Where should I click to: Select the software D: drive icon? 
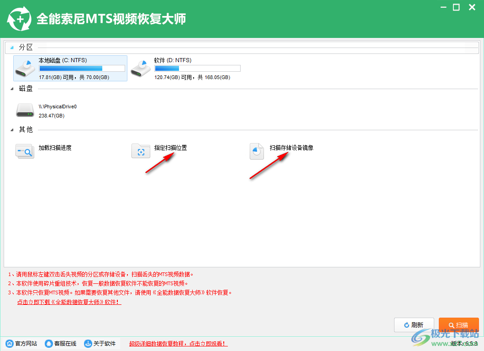point(141,69)
